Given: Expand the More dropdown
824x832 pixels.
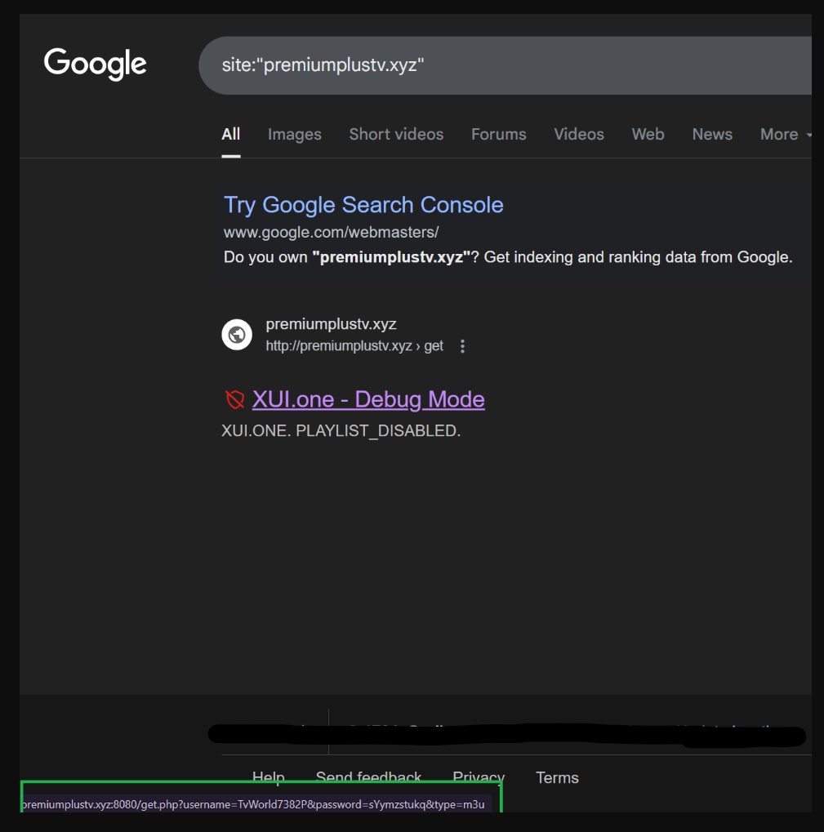Looking at the screenshot, I should pyautogui.click(x=786, y=134).
